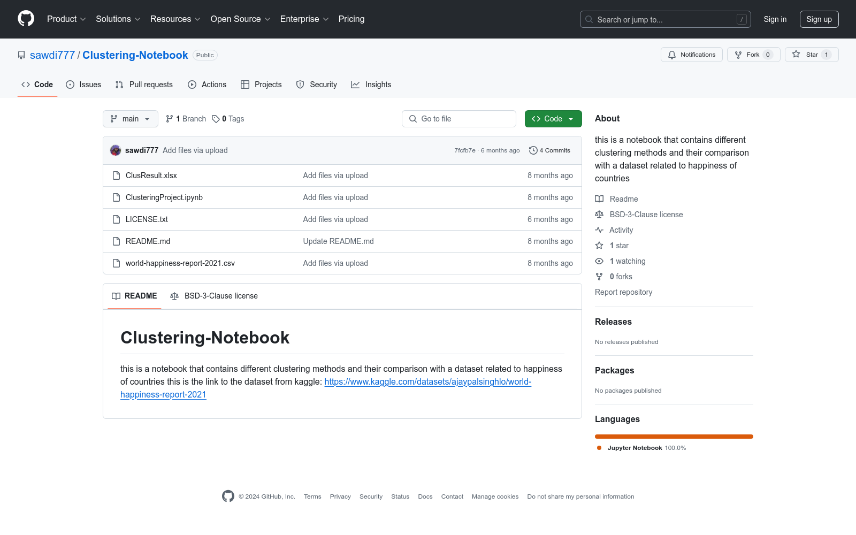The image size is (856, 535).
Task: Open the sawdi777 owner profile link
Action: point(52,55)
